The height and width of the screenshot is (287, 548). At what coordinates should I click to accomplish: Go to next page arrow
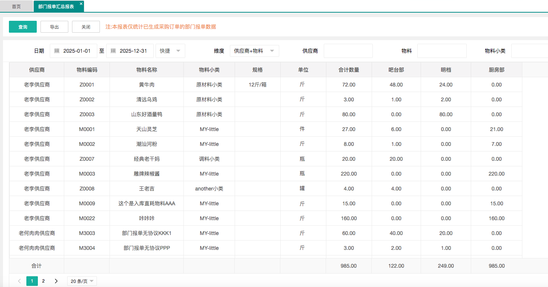pos(56,281)
